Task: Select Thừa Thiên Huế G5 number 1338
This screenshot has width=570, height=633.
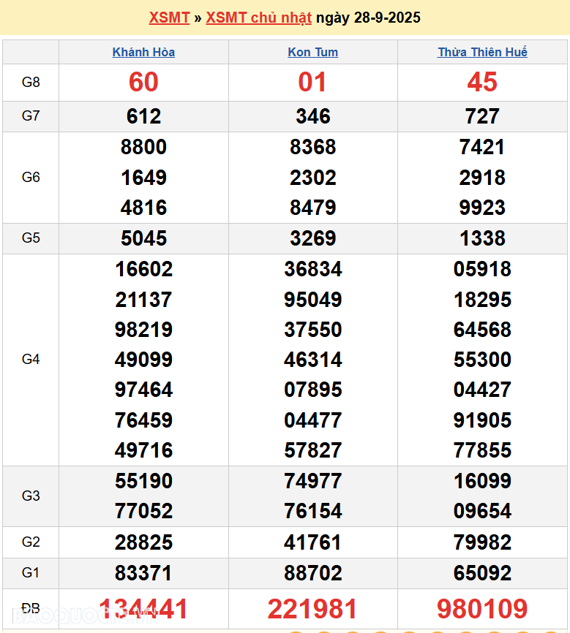Action: click(x=482, y=238)
